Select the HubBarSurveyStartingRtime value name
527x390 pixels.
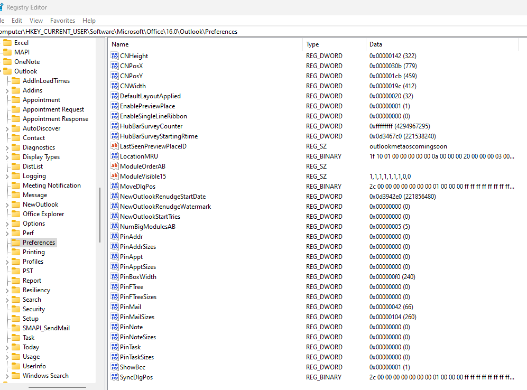pyautogui.click(x=159, y=136)
